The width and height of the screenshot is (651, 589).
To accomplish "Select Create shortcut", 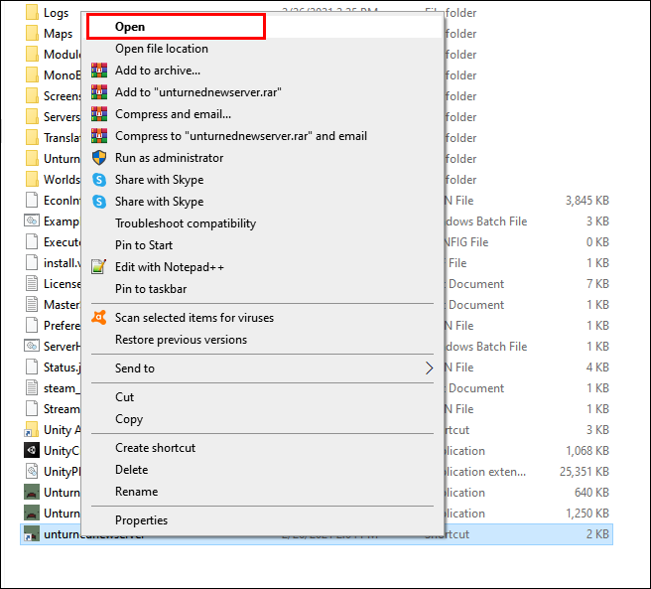I will (155, 448).
